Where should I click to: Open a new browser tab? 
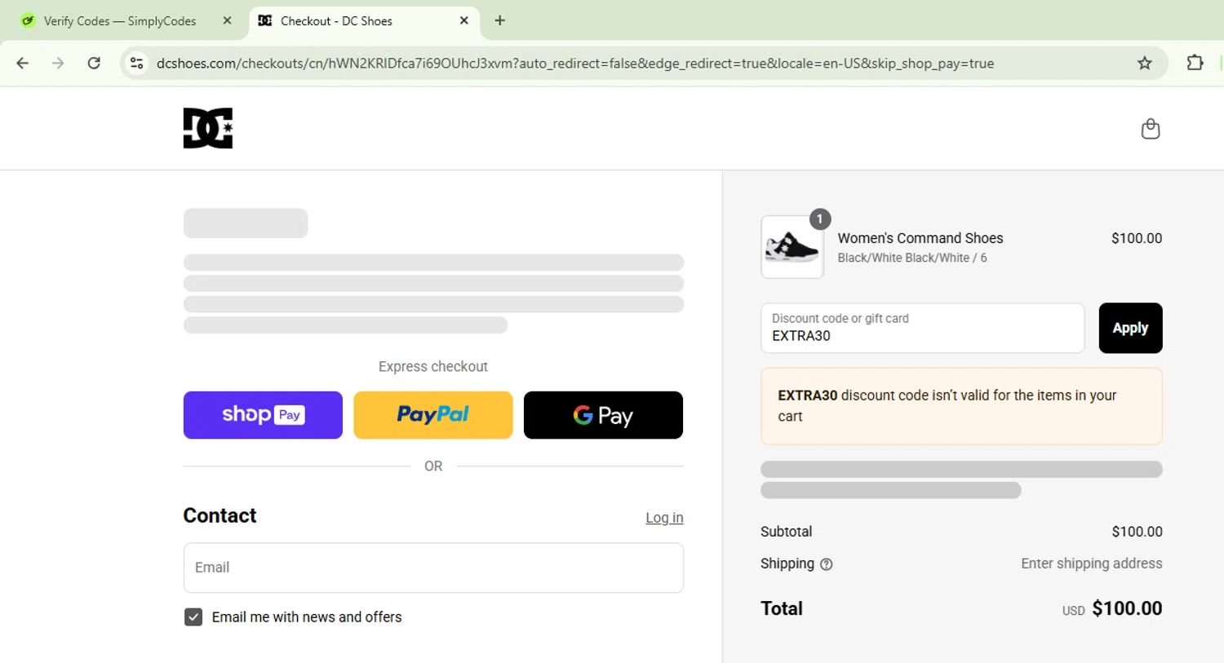(500, 20)
